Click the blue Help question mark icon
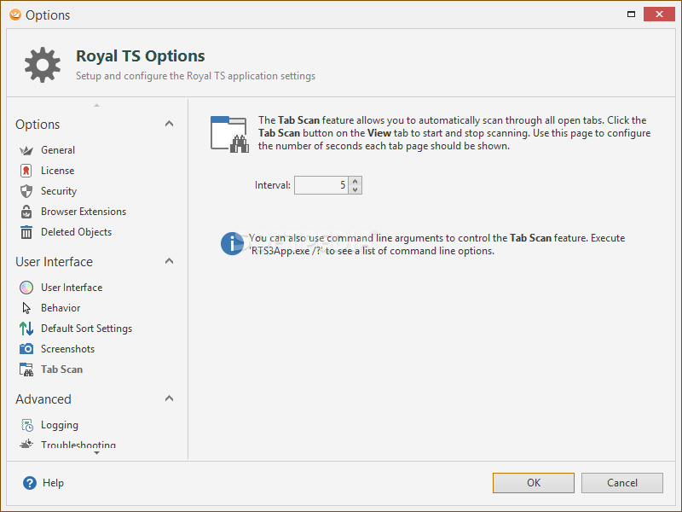Image resolution: width=682 pixels, height=512 pixels. pos(30,483)
